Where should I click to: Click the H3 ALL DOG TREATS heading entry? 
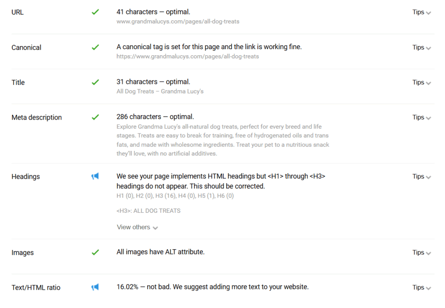[149, 211]
